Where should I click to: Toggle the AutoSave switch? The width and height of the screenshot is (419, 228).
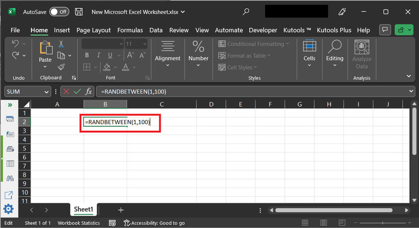click(x=59, y=12)
